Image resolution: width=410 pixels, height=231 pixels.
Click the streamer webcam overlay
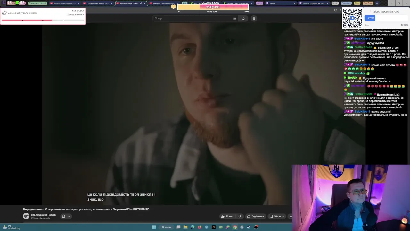351,198
